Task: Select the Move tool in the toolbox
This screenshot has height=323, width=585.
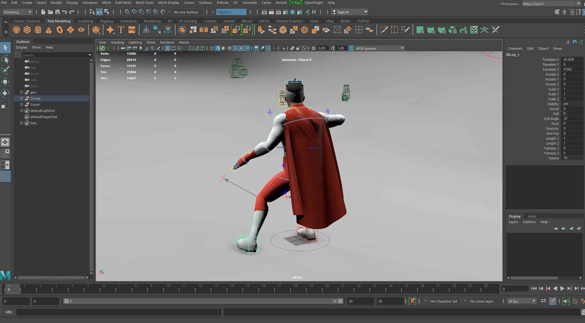Action: point(5,82)
